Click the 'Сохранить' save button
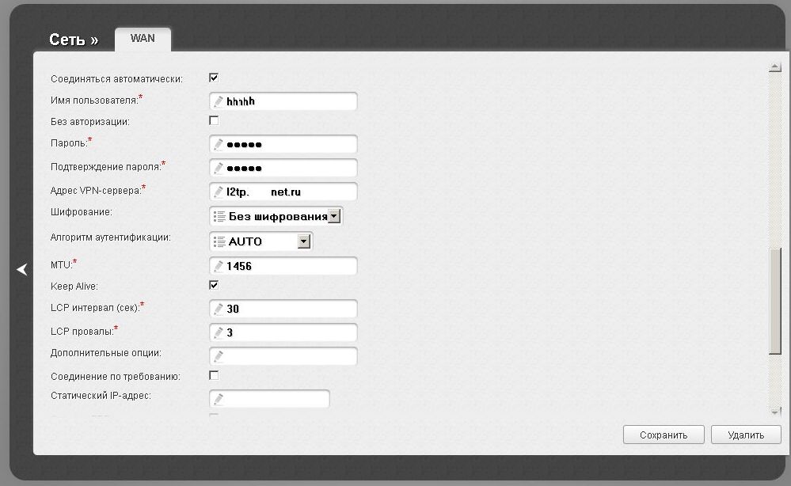 [x=664, y=435]
